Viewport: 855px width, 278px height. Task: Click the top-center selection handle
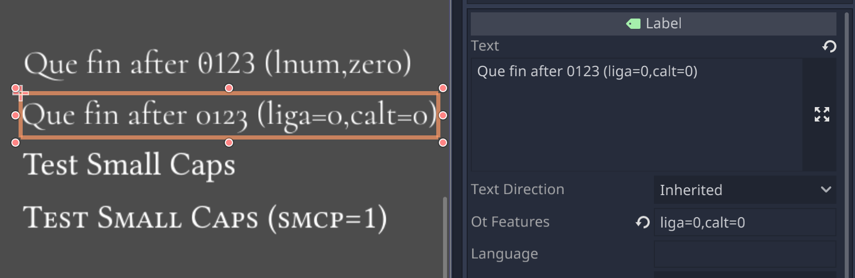pyautogui.click(x=229, y=88)
